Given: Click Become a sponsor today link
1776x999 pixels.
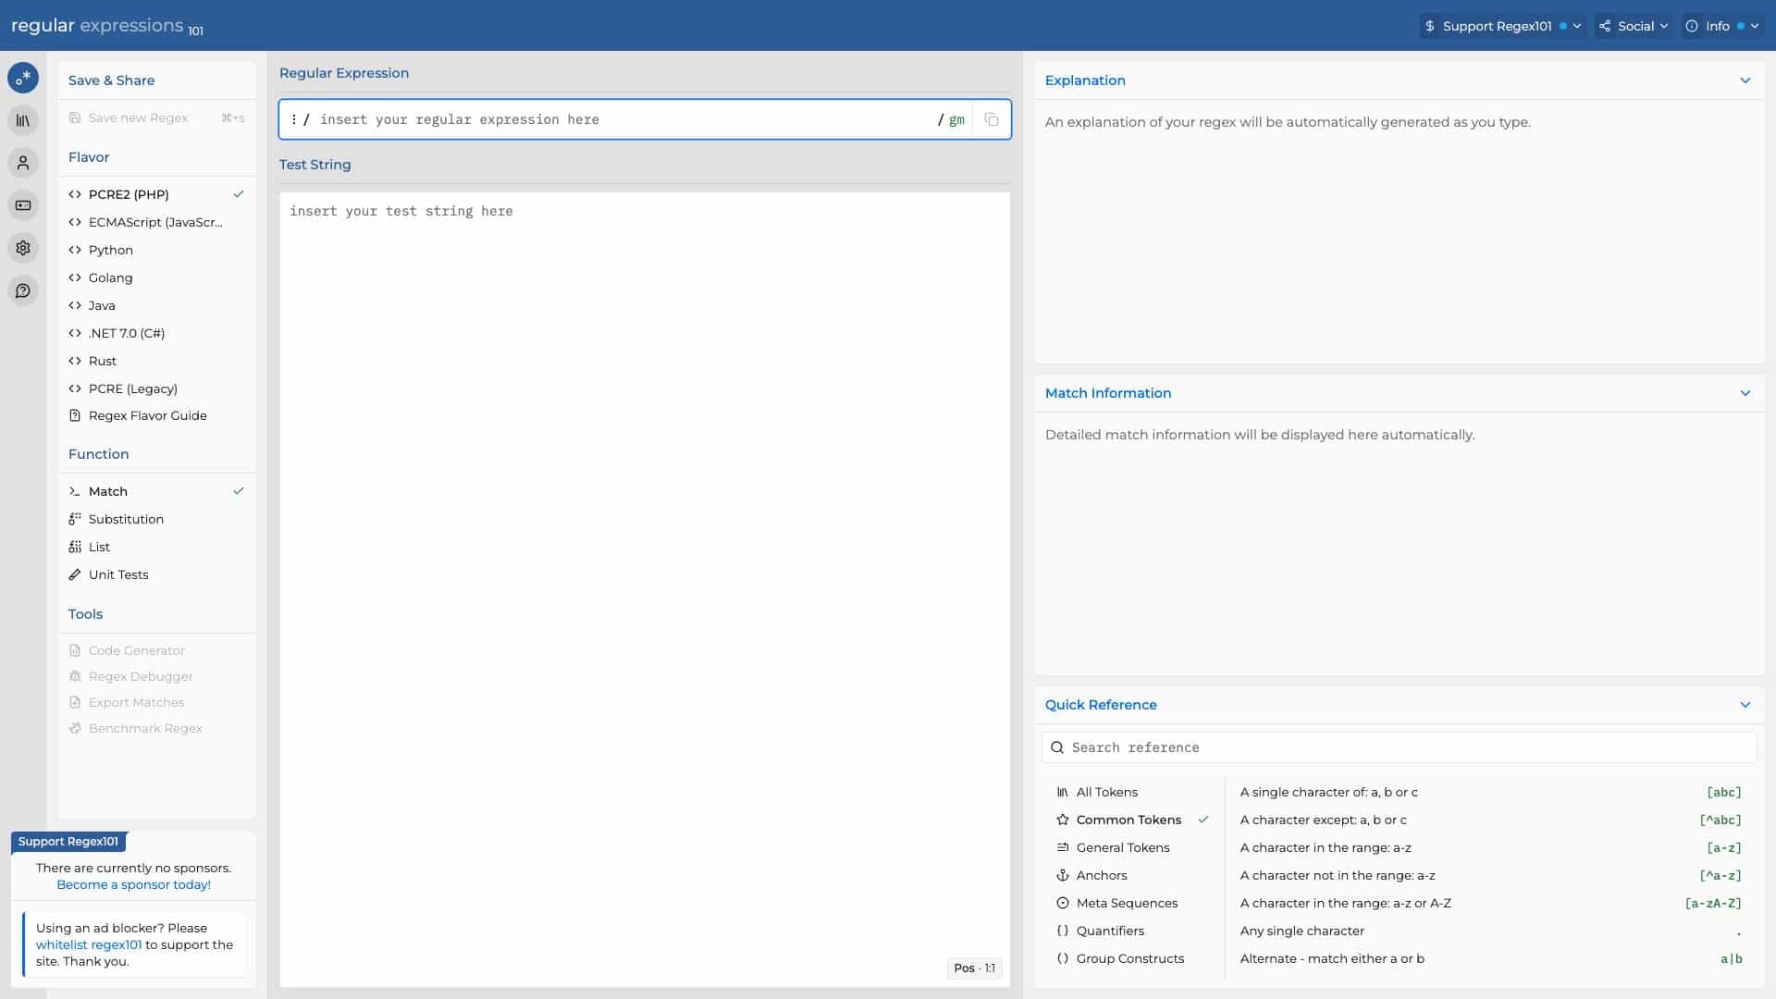Looking at the screenshot, I should coord(133,884).
